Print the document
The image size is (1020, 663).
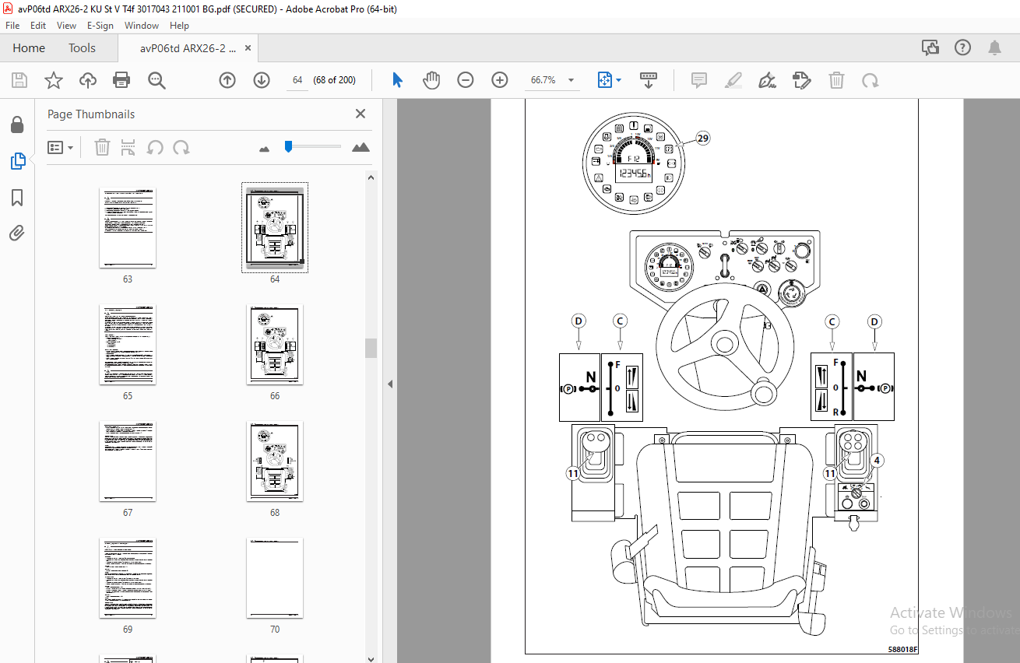121,80
